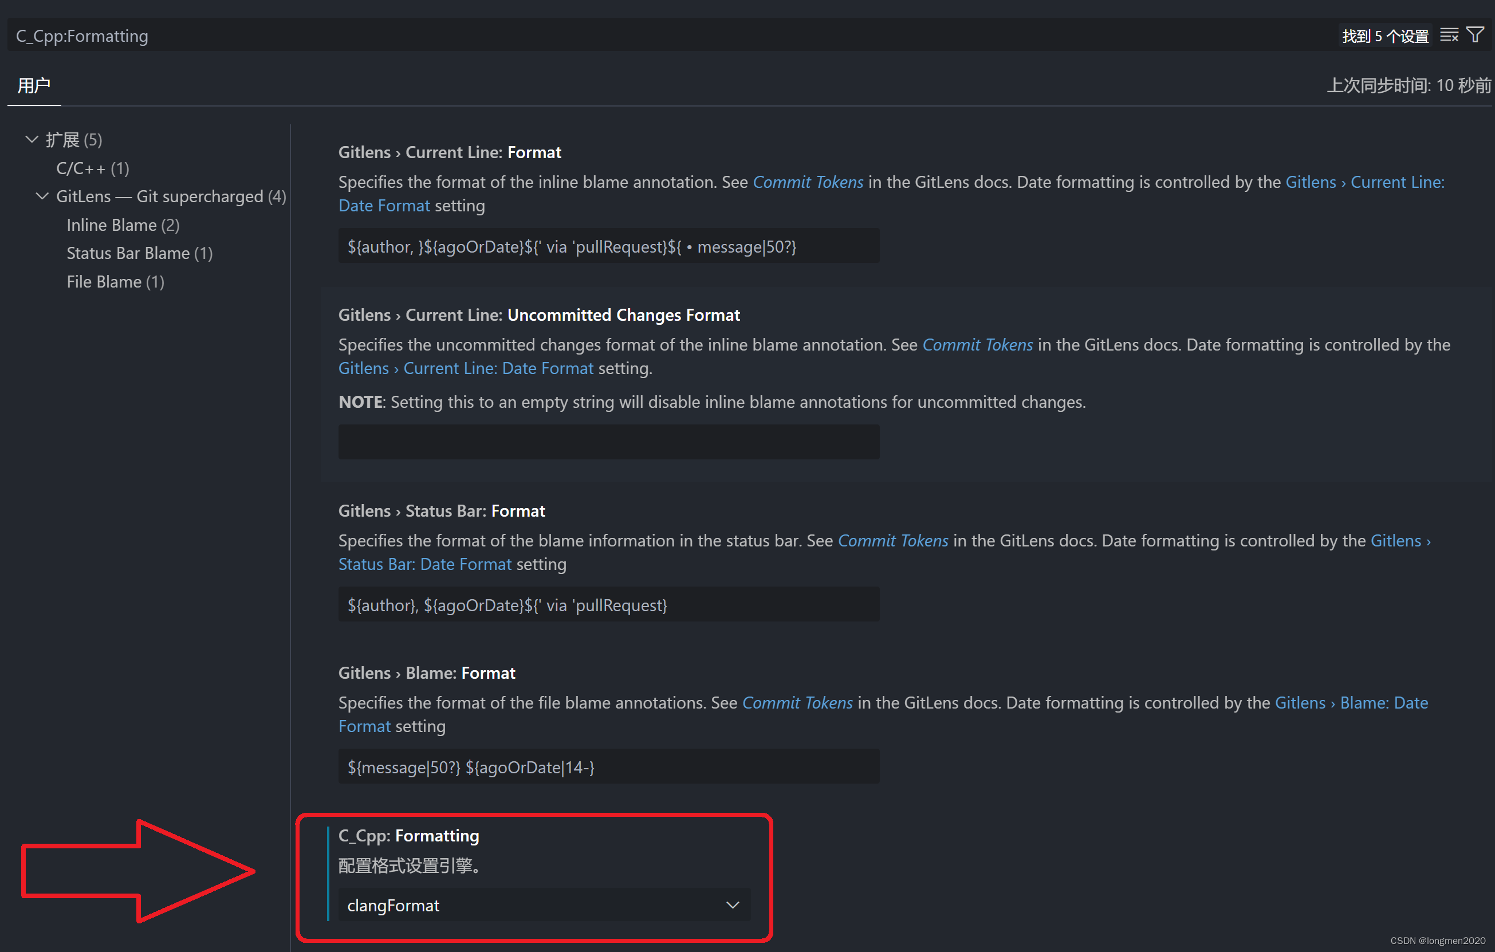Switch to the 用户 settings tab
Viewport: 1495px width, 952px height.
(34, 85)
